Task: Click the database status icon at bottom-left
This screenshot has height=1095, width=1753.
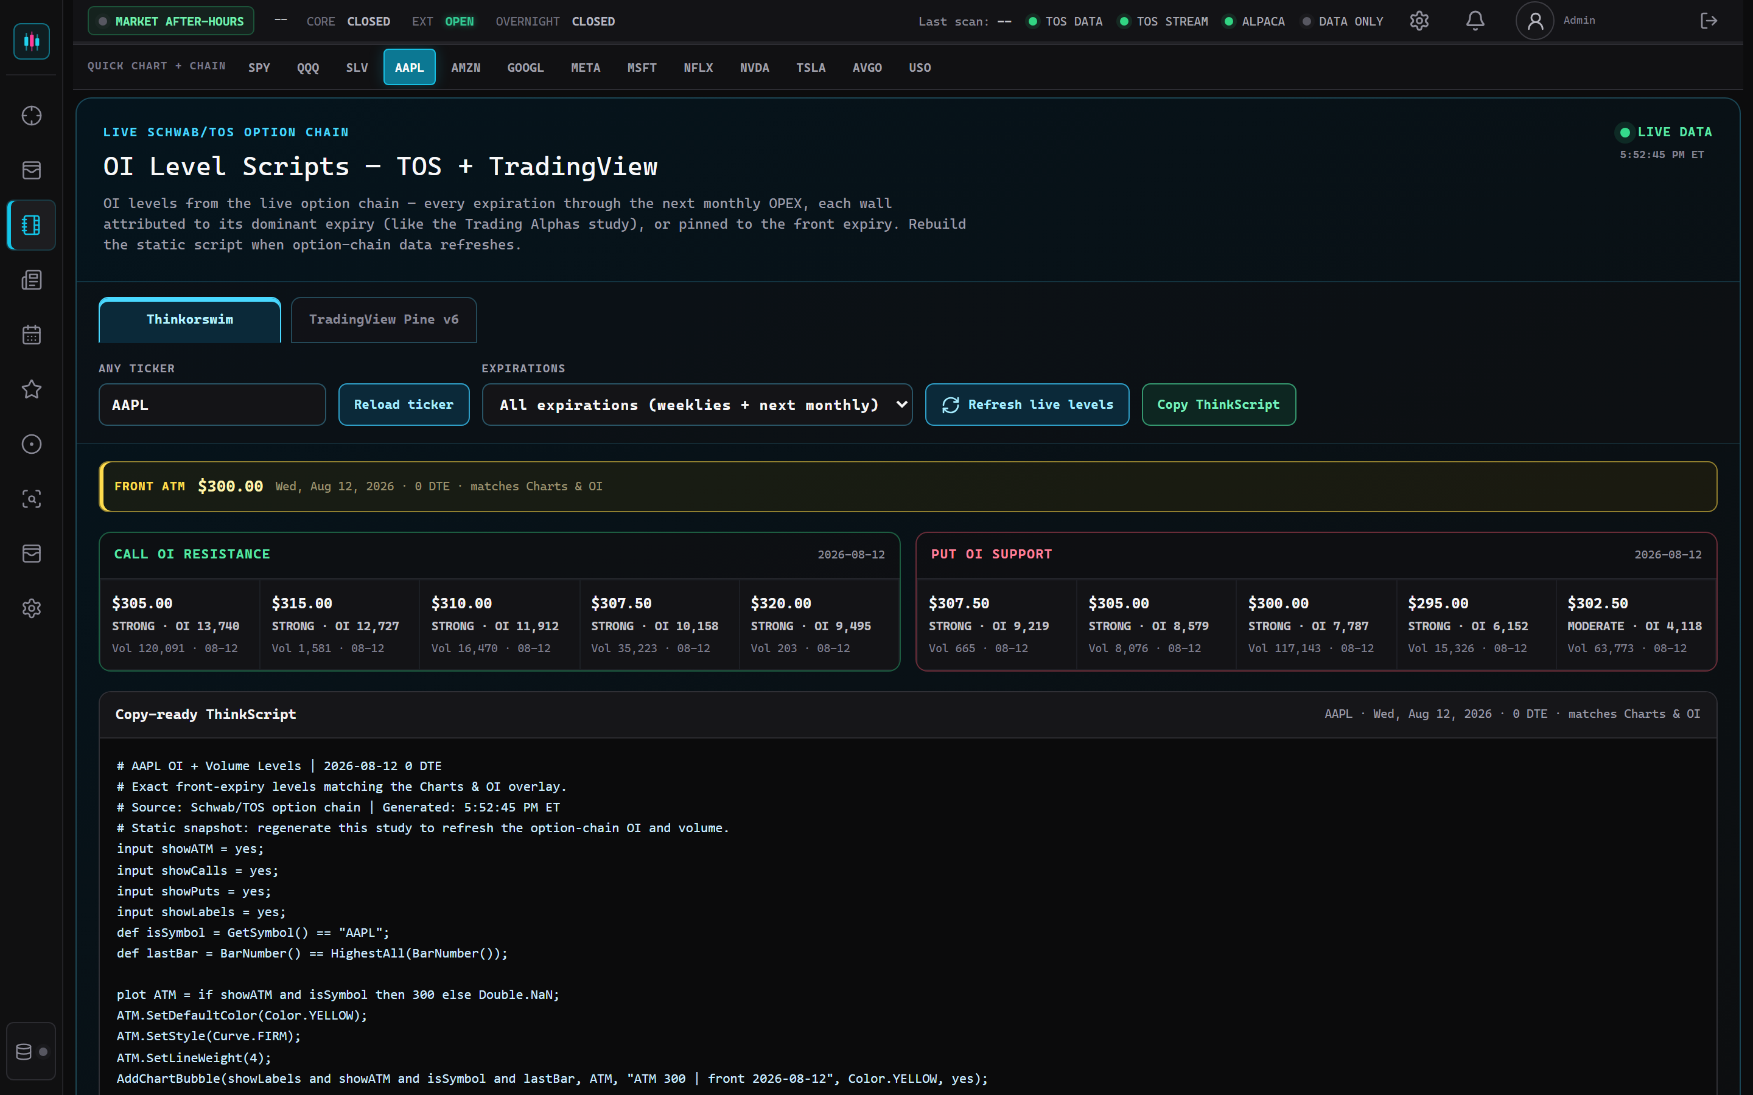Action: click(31, 1052)
